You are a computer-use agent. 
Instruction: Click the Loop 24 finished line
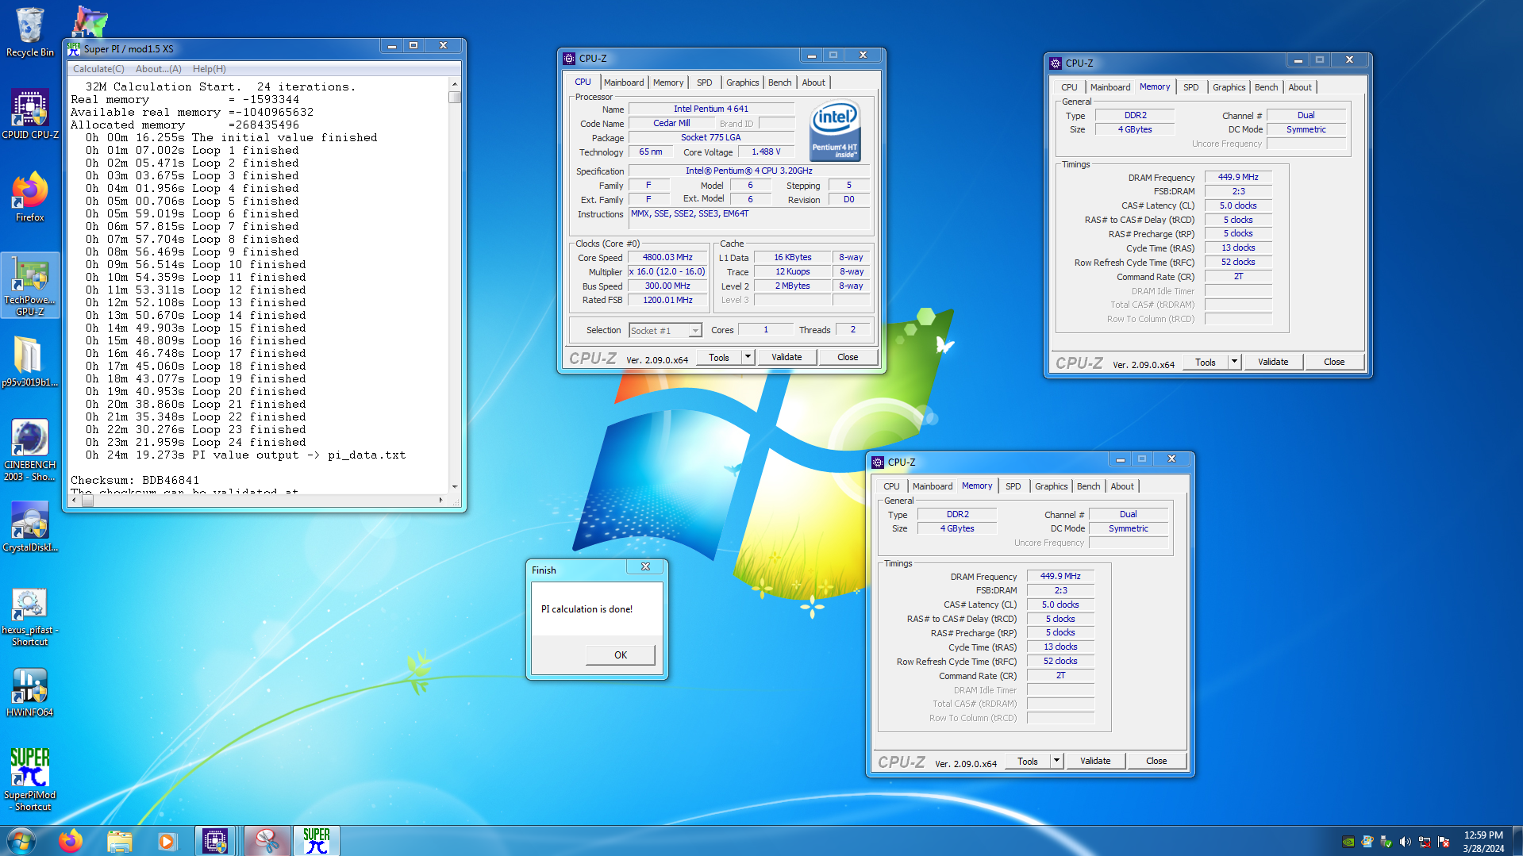pyautogui.click(x=195, y=443)
